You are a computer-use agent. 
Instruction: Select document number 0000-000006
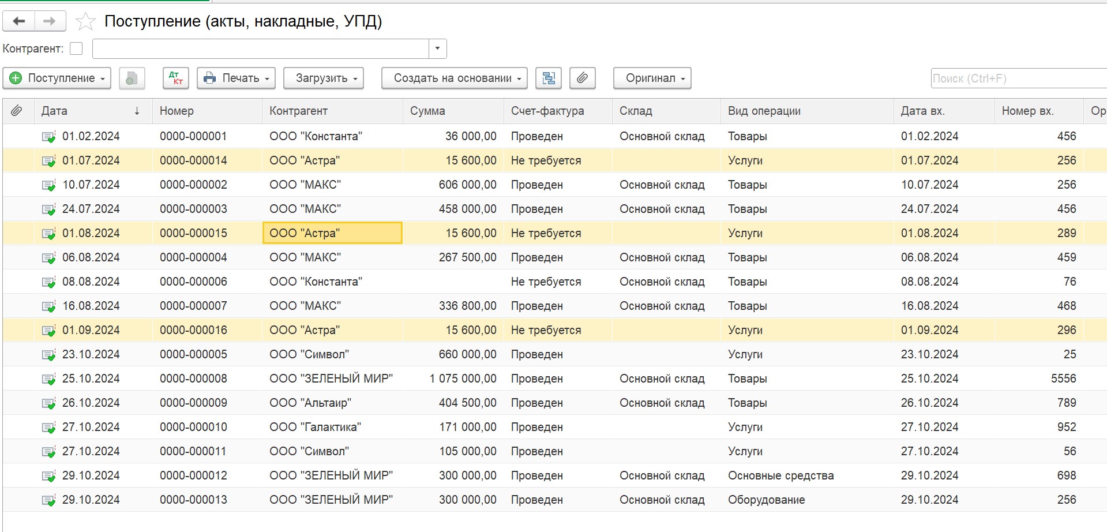coord(193,282)
